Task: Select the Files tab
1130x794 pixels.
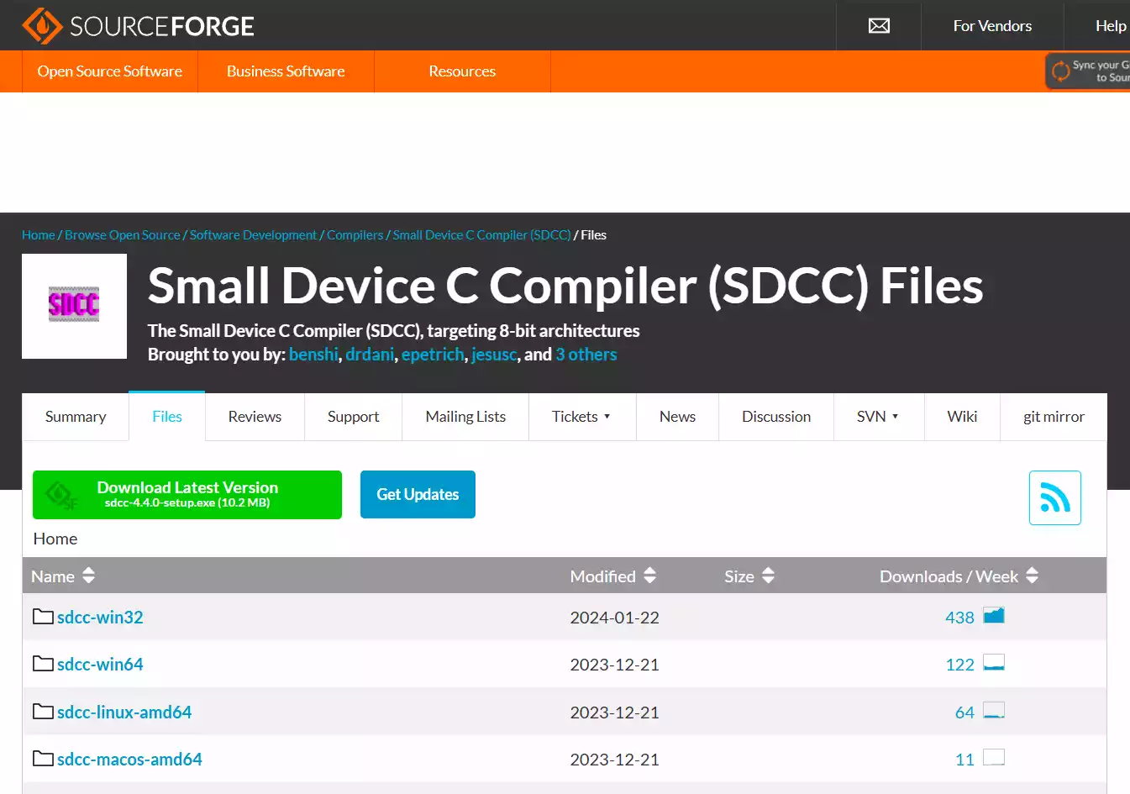Action: (x=167, y=417)
